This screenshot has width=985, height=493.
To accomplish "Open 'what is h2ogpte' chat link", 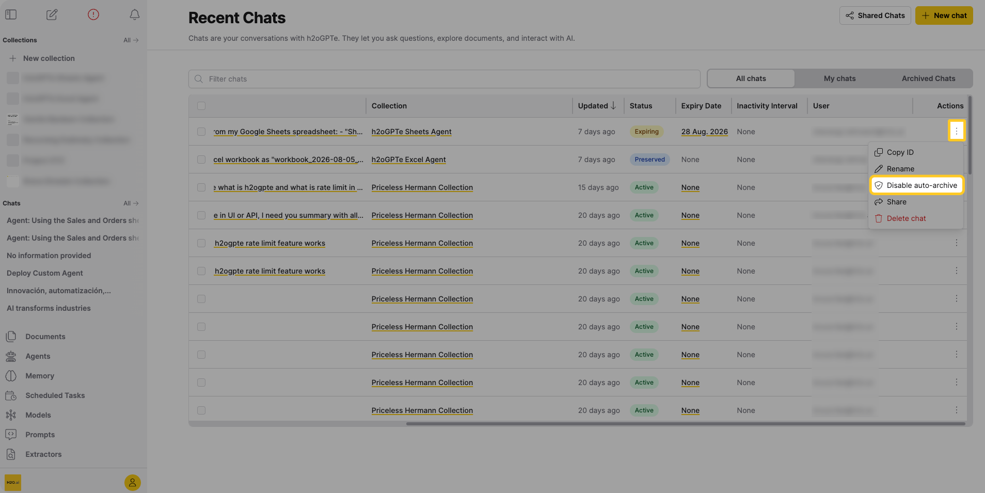I will point(288,187).
